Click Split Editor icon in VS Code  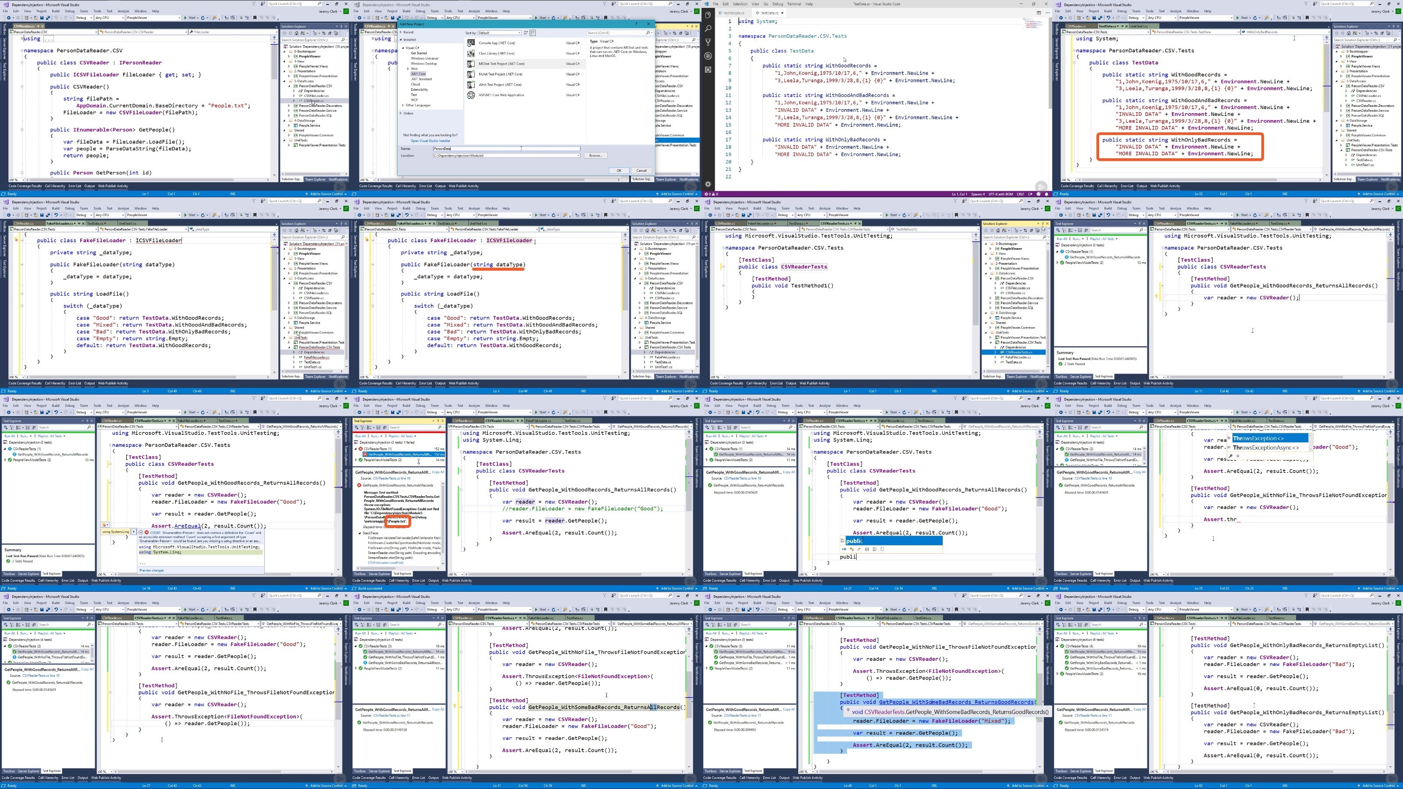(x=1039, y=13)
